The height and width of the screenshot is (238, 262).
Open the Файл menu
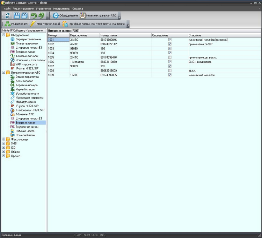pos(7,9)
